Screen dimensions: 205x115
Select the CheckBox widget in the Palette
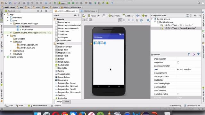pos(62,68)
